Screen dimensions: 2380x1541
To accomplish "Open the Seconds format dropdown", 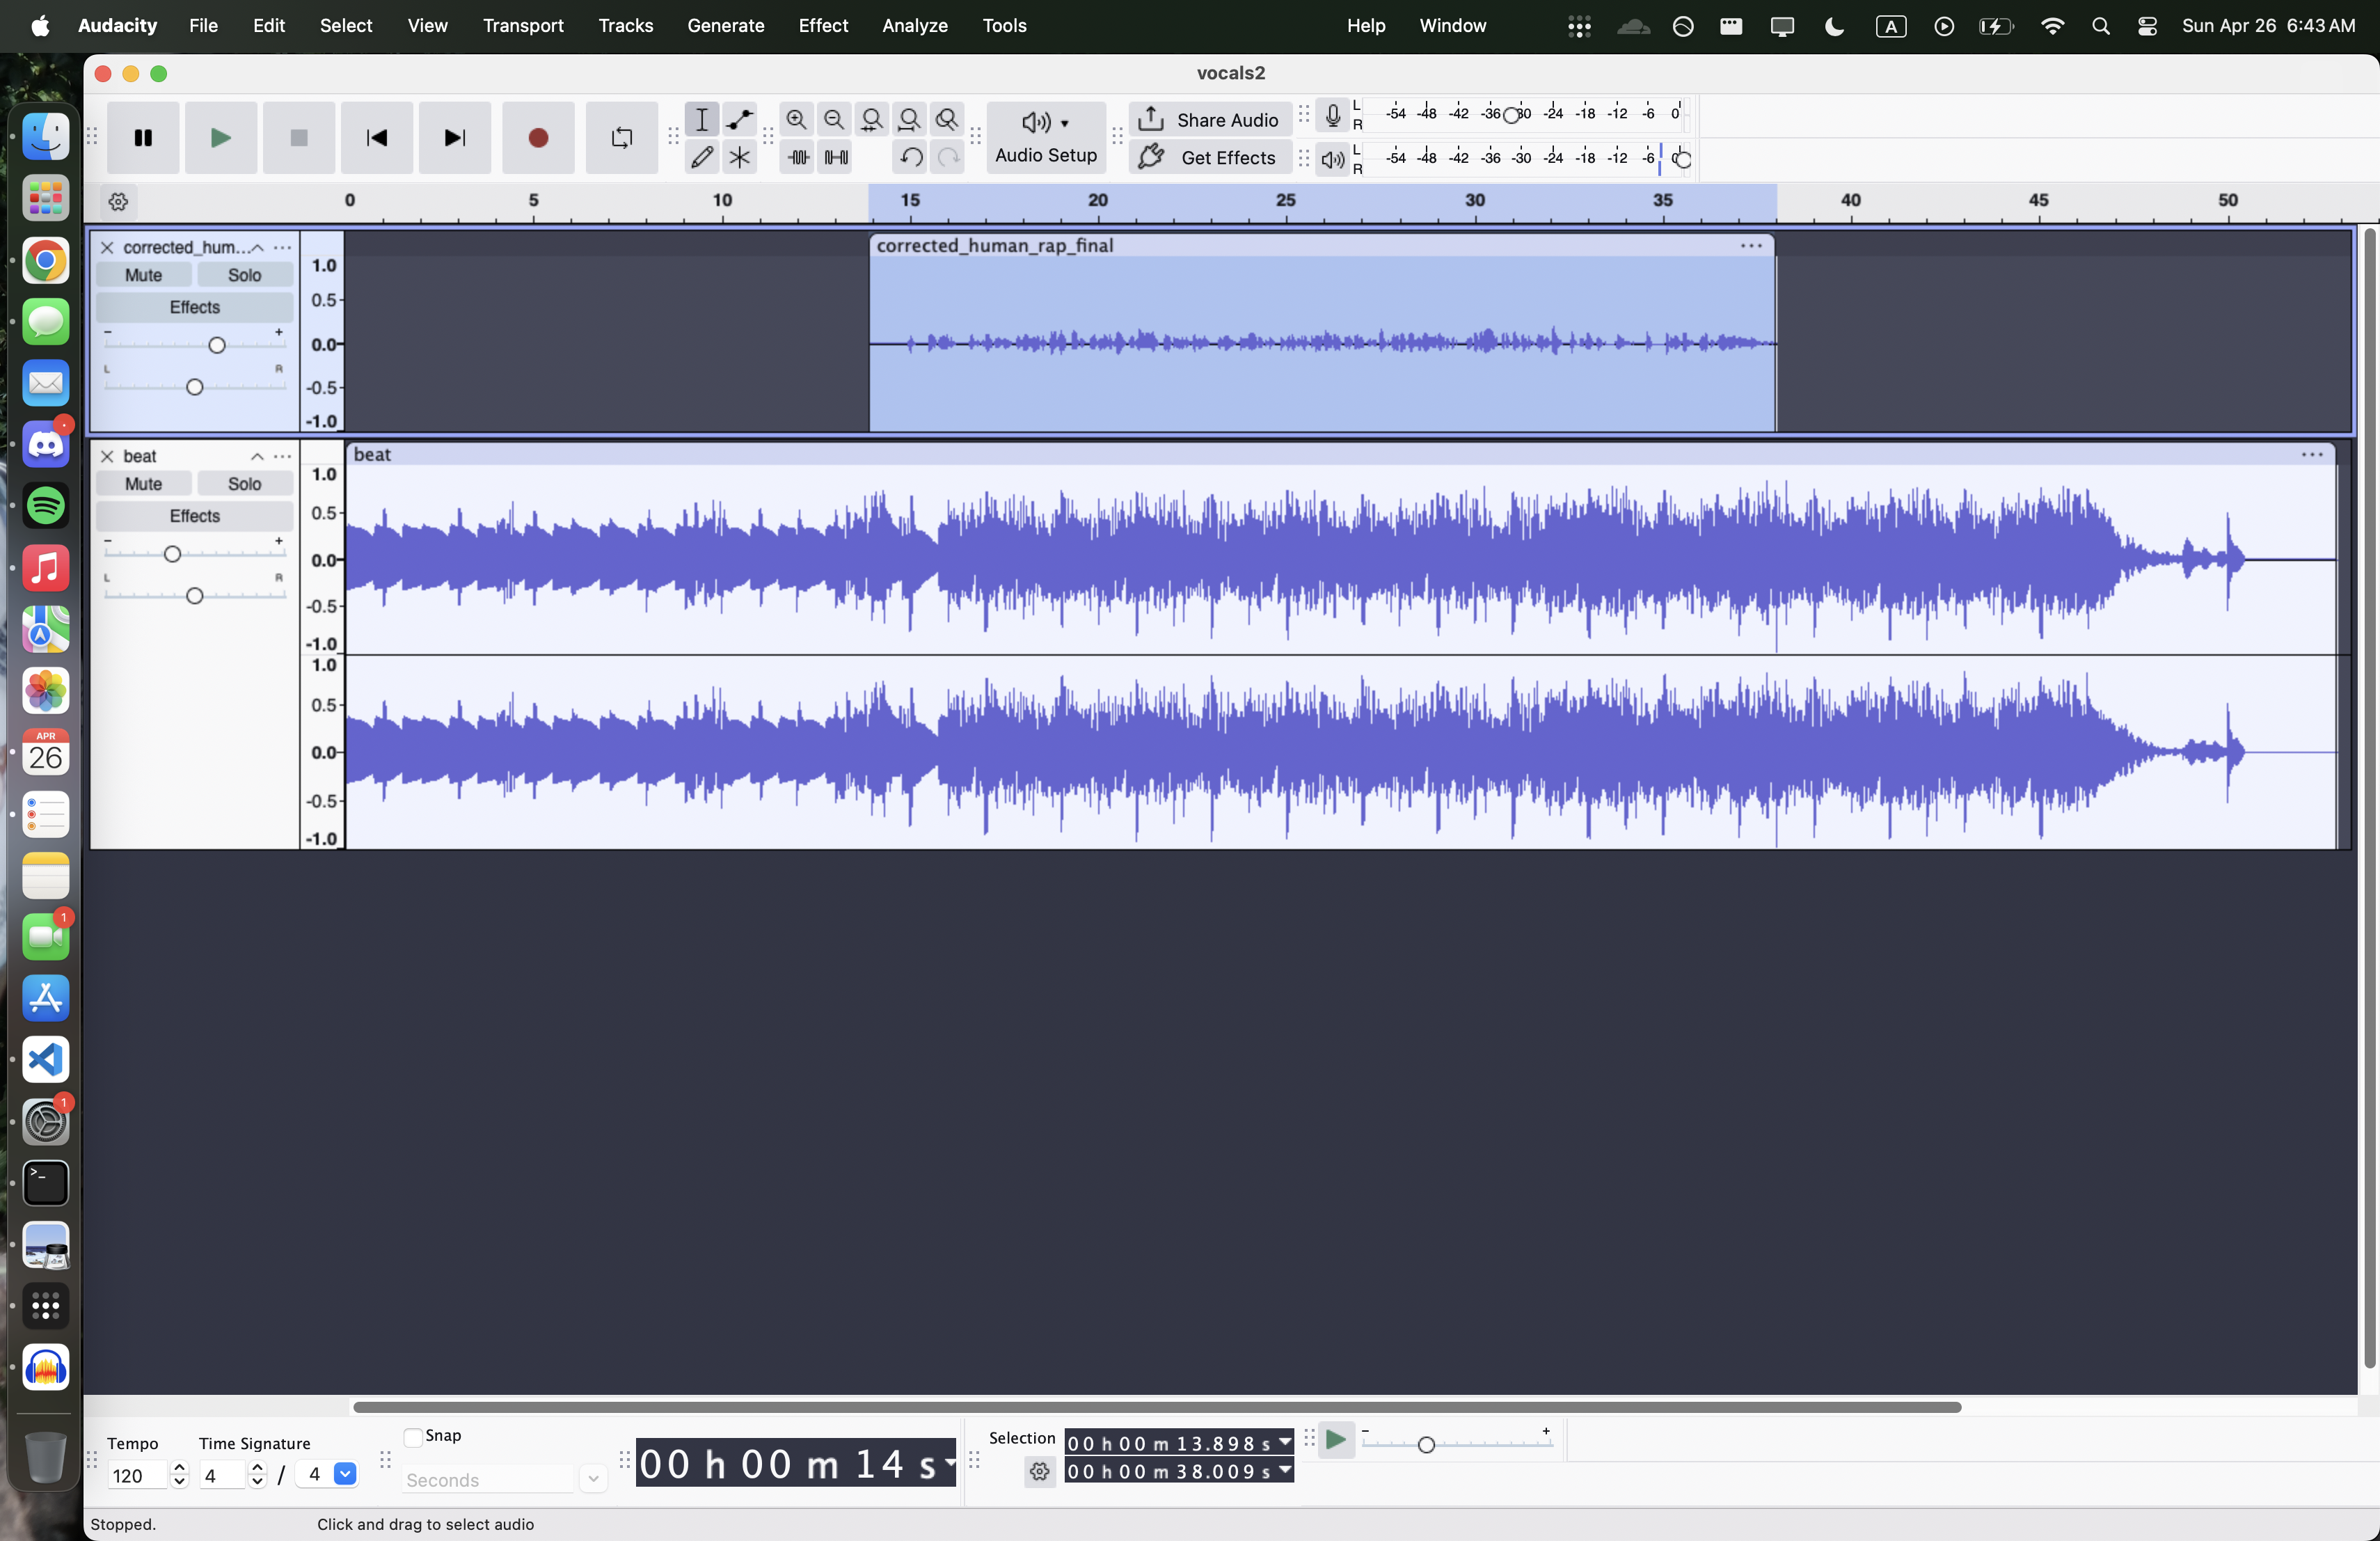I will click(x=593, y=1479).
